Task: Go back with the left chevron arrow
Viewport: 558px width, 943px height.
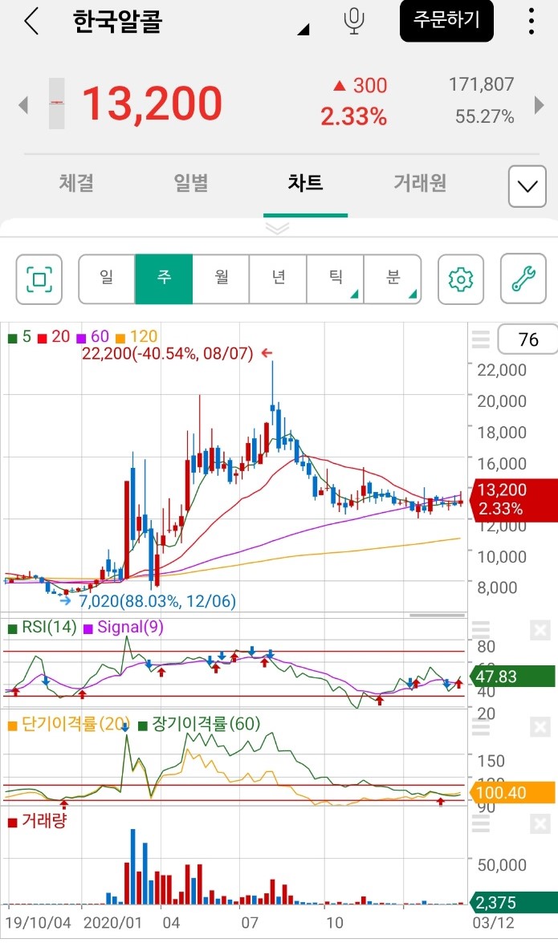Action: click(31, 22)
